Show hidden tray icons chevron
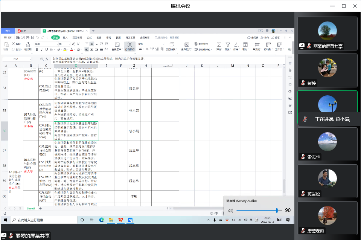The width and height of the screenshot is (361, 240). click(x=208, y=220)
